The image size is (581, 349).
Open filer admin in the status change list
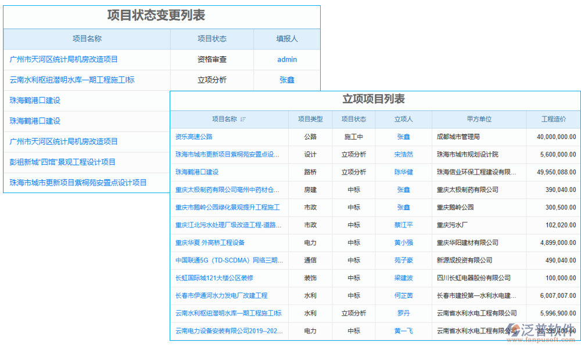coord(286,59)
